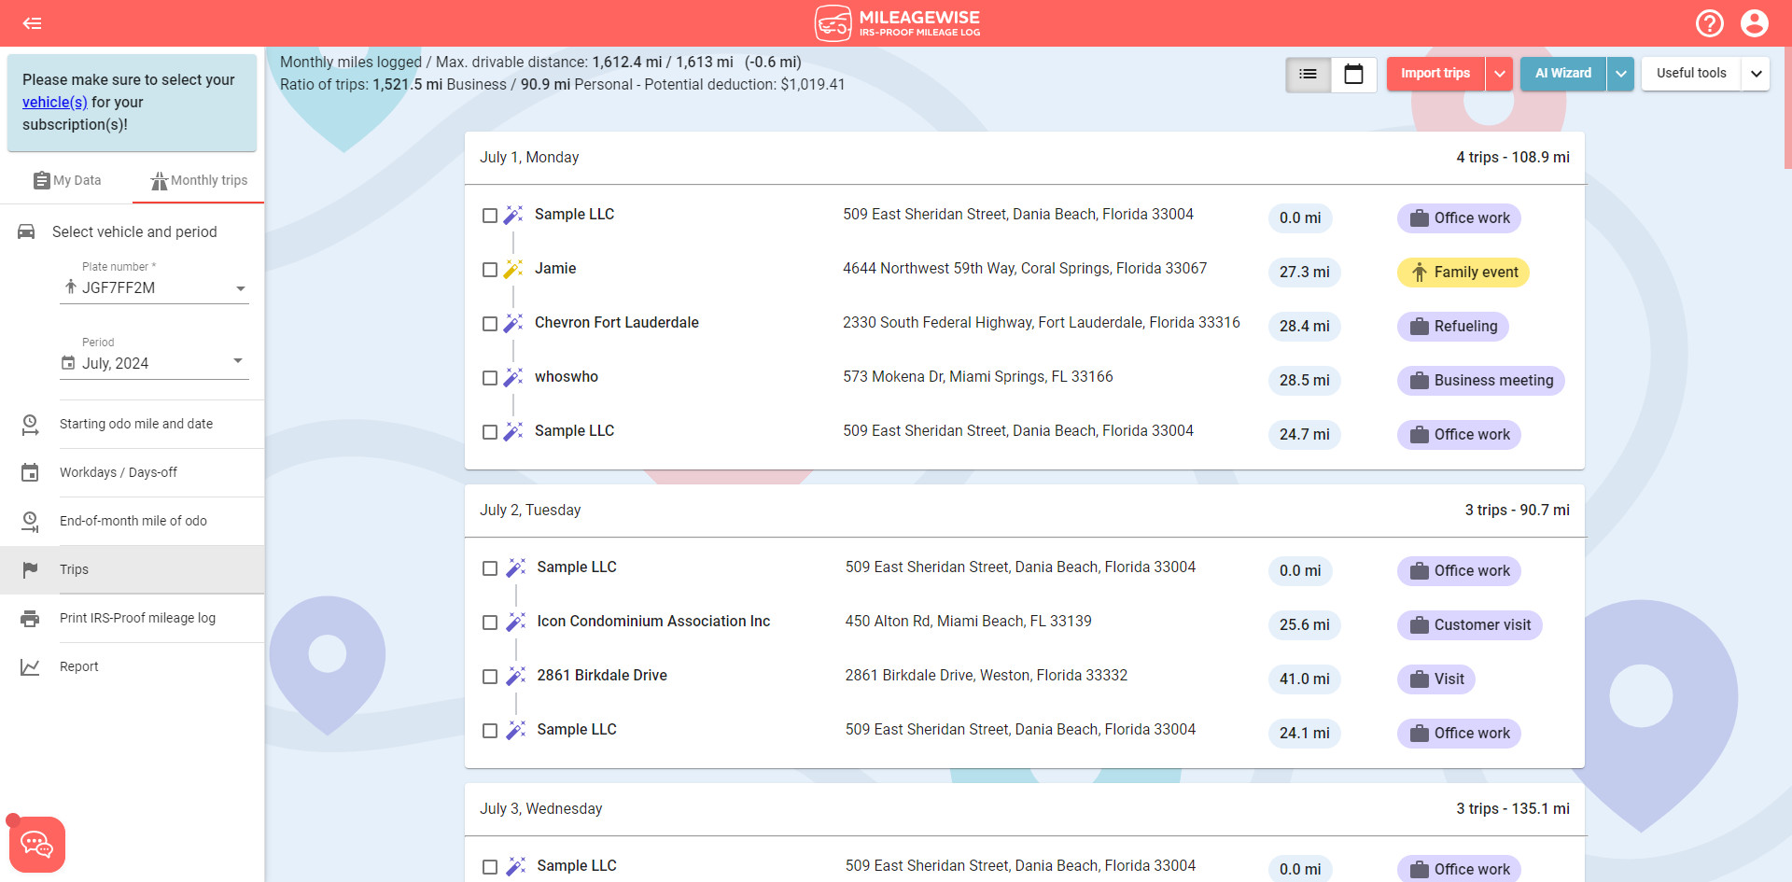Click the Useful tools button
This screenshot has height=882, width=1792.
pos(1691,74)
